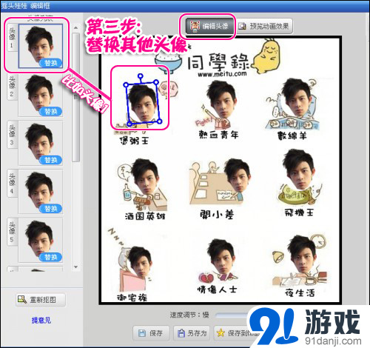The height and width of the screenshot is (348, 370).
Task: Select the 头像 3 thumbnail
Action: pyautogui.click(x=41, y=143)
